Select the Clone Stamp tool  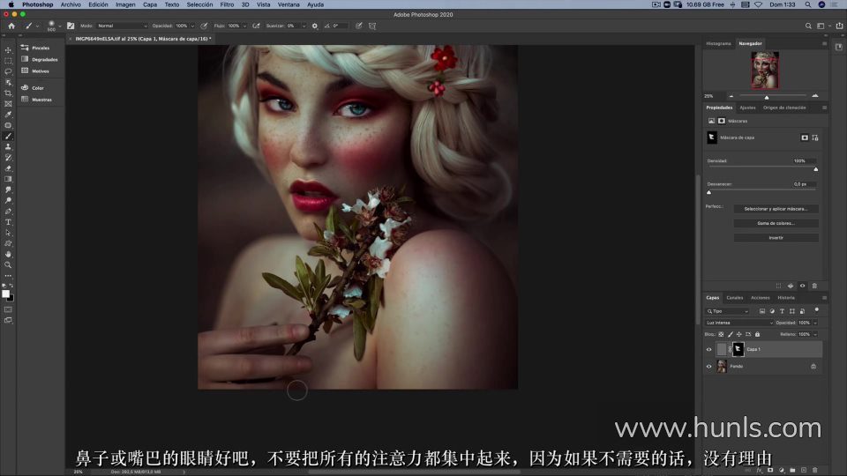(x=8, y=147)
